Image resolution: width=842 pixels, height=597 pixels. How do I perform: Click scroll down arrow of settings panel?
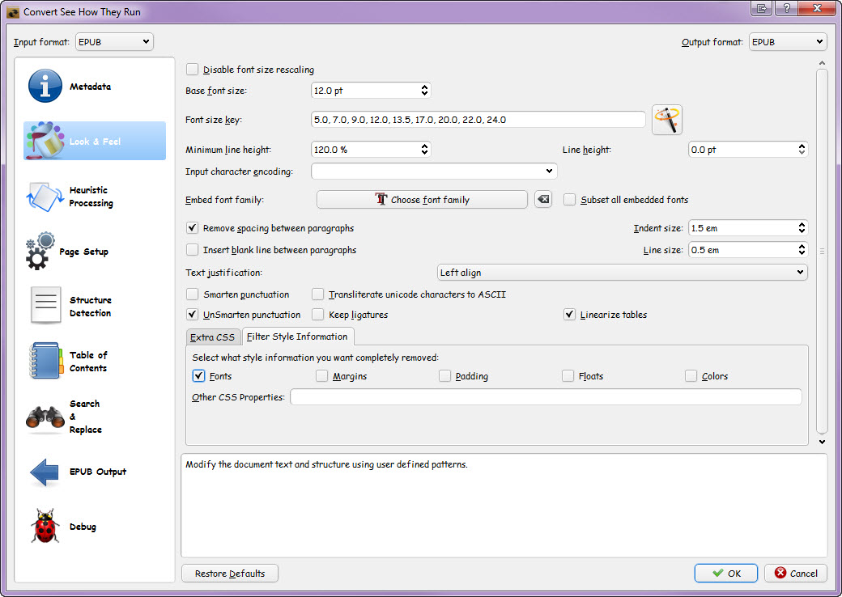822,442
